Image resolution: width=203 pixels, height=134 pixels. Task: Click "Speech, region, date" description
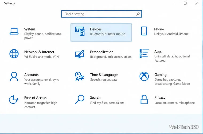click(104, 79)
